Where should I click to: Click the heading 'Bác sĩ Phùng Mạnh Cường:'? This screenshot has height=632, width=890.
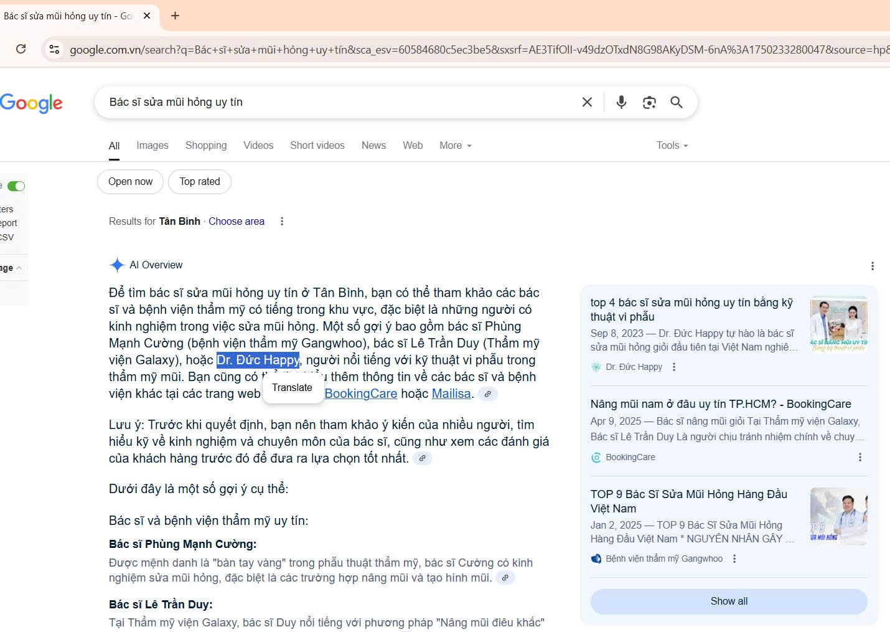[183, 544]
